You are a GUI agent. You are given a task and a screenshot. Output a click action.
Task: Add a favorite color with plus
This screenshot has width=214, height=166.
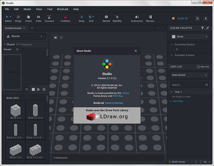pyautogui.click(x=177, y=49)
